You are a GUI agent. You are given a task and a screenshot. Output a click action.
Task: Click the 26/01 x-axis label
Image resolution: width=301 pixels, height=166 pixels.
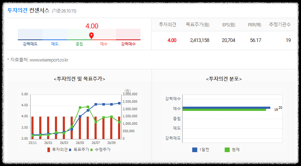(x=48, y=143)
